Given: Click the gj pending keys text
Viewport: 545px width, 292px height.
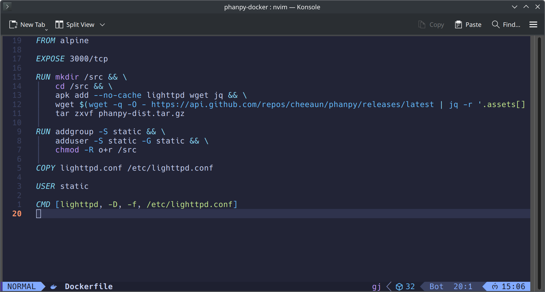Looking at the screenshot, I should pyautogui.click(x=376, y=287).
